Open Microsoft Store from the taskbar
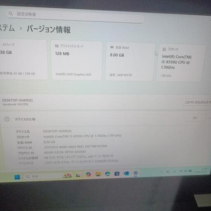Screen dimensions: 211x211 tap(117, 173)
